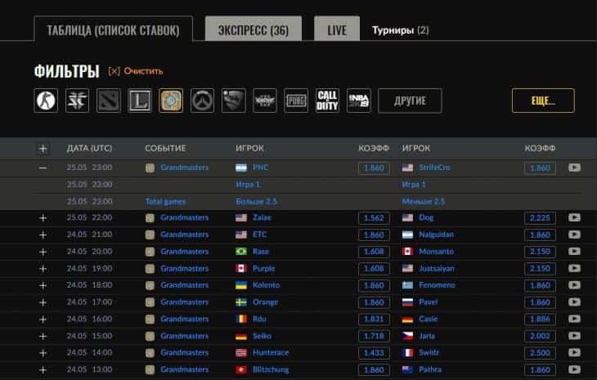Click the ДРУГИЕ filter button
Image resolution: width=597 pixels, height=380 pixels.
410,101
